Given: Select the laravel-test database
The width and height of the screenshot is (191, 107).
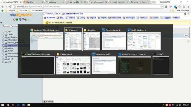Looking at the screenshot, I should 12,45.
